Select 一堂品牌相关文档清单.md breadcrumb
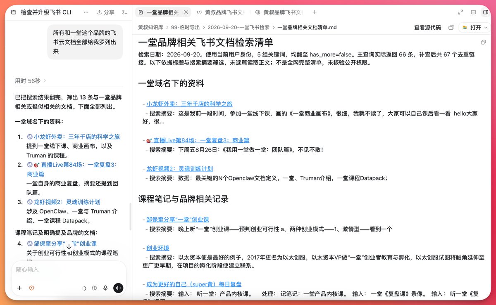This screenshot has height=305, width=496. [x=307, y=27]
